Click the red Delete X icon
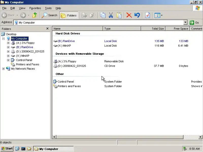203x152 pixels. click(129, 15)
